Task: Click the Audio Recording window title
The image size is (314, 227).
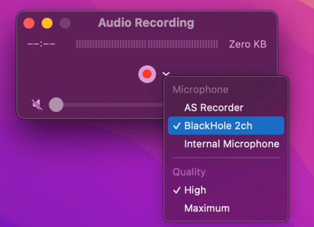Action: click(146, 22)
